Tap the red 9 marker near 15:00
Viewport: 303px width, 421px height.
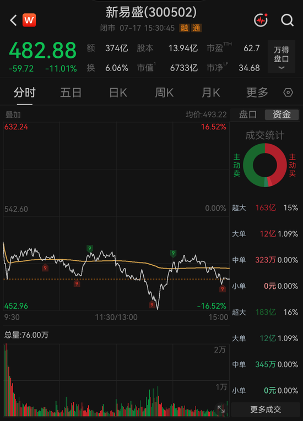[222, 289]
